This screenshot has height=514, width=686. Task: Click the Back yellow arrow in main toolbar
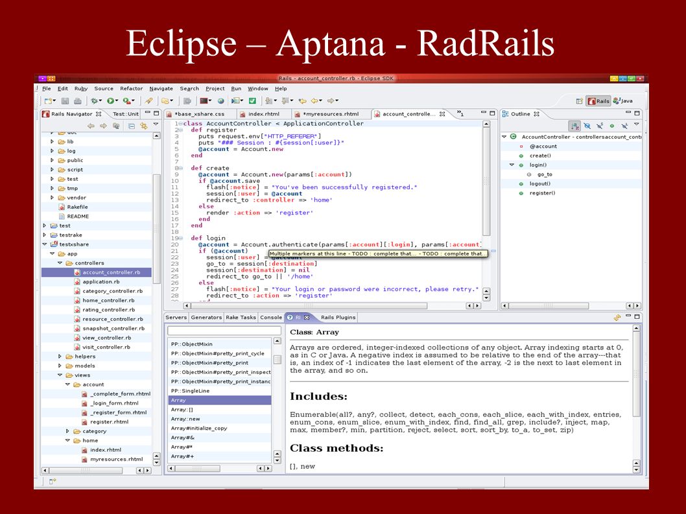pyautogui.click(x=315, y=101)
